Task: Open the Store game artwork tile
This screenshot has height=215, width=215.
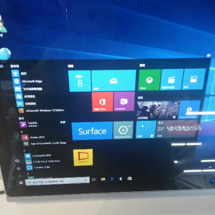Action: point(158,111)
